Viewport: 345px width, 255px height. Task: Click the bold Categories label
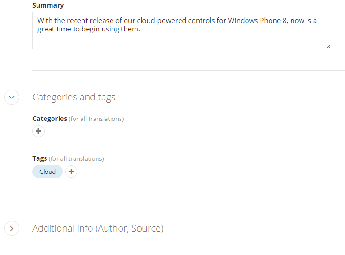(50, 119)
